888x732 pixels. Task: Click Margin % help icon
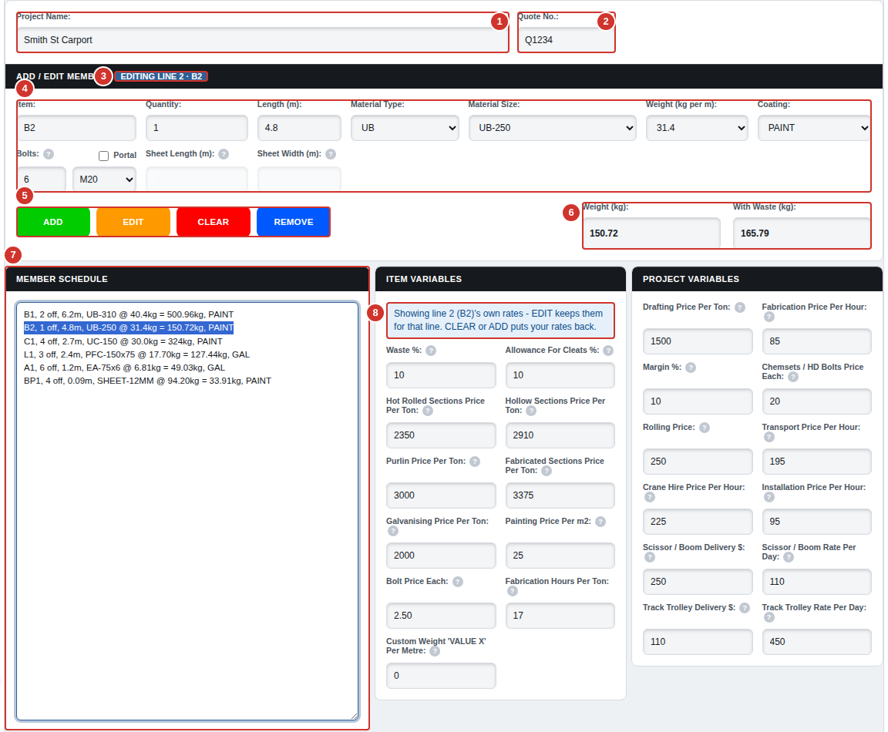click(691, 368)
